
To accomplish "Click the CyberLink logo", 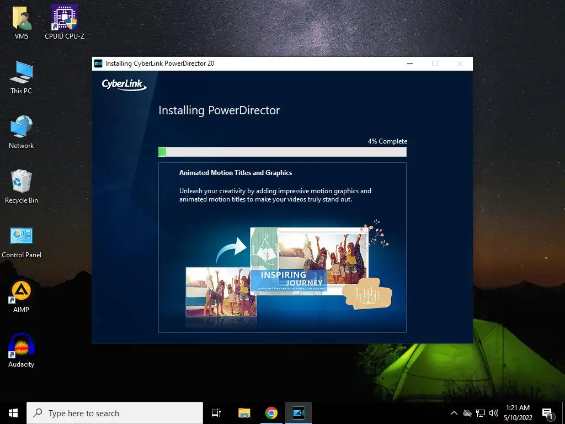I will [124, 84].
